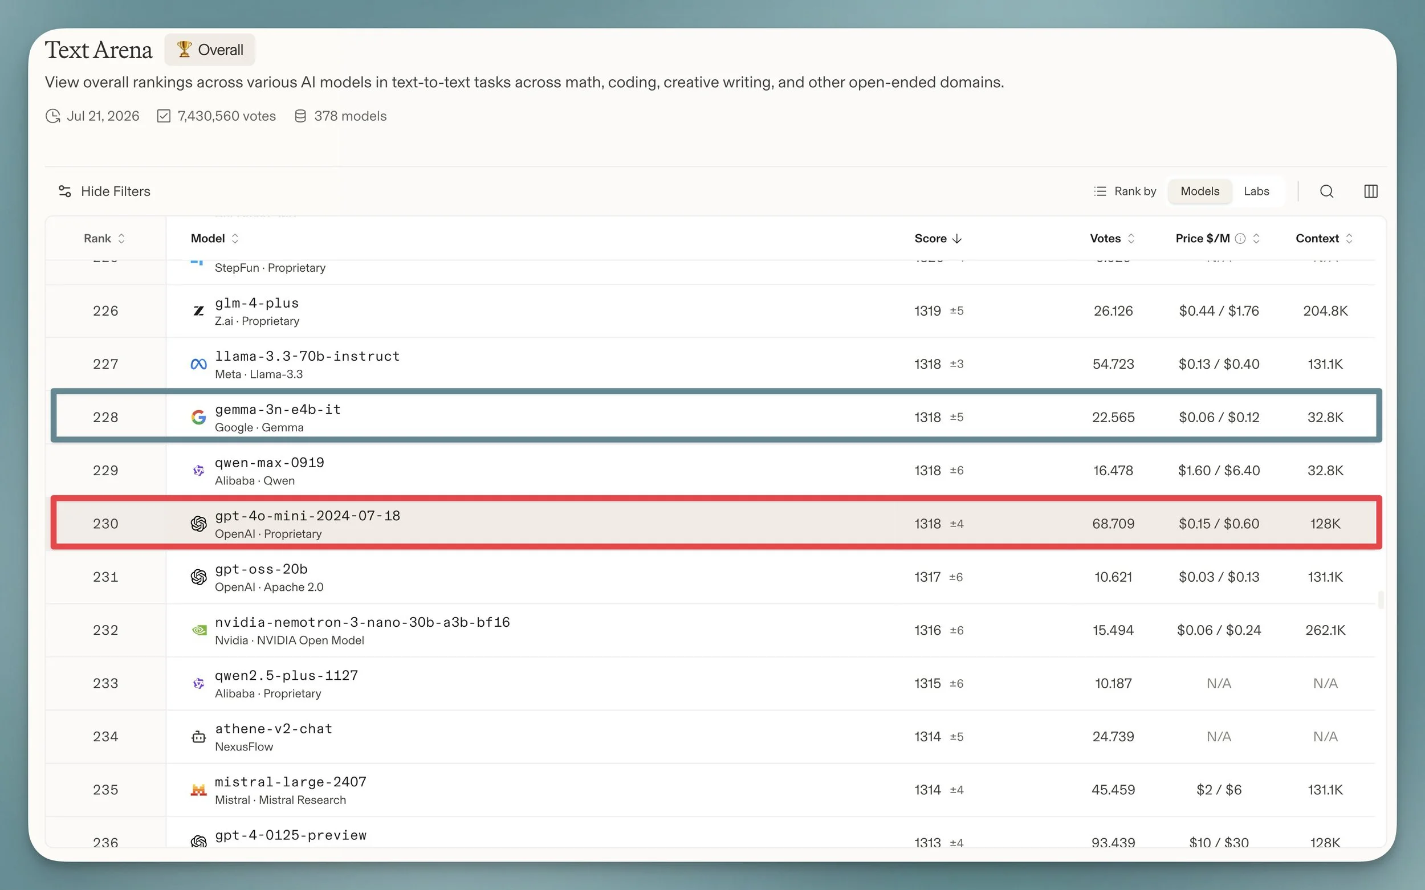This screenshot has height=890, width=1425.
Task: Click the Mistral logo for mistral-large-2407
Action: click(x=199, y=790)
